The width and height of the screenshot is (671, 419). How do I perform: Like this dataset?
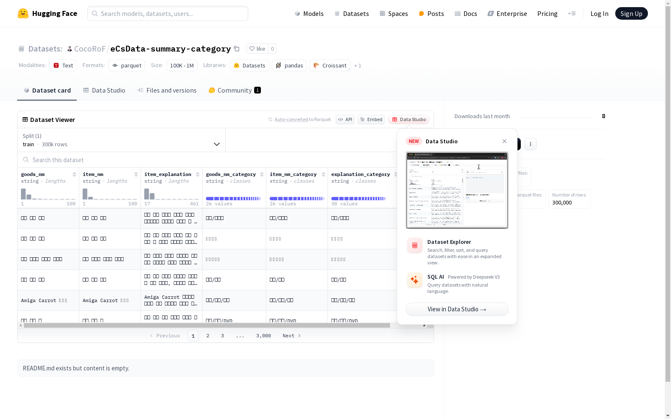click(257, 49)
